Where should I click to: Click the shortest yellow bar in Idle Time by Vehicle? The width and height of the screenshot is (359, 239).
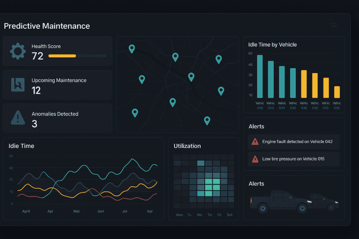[x=337, y=92]
